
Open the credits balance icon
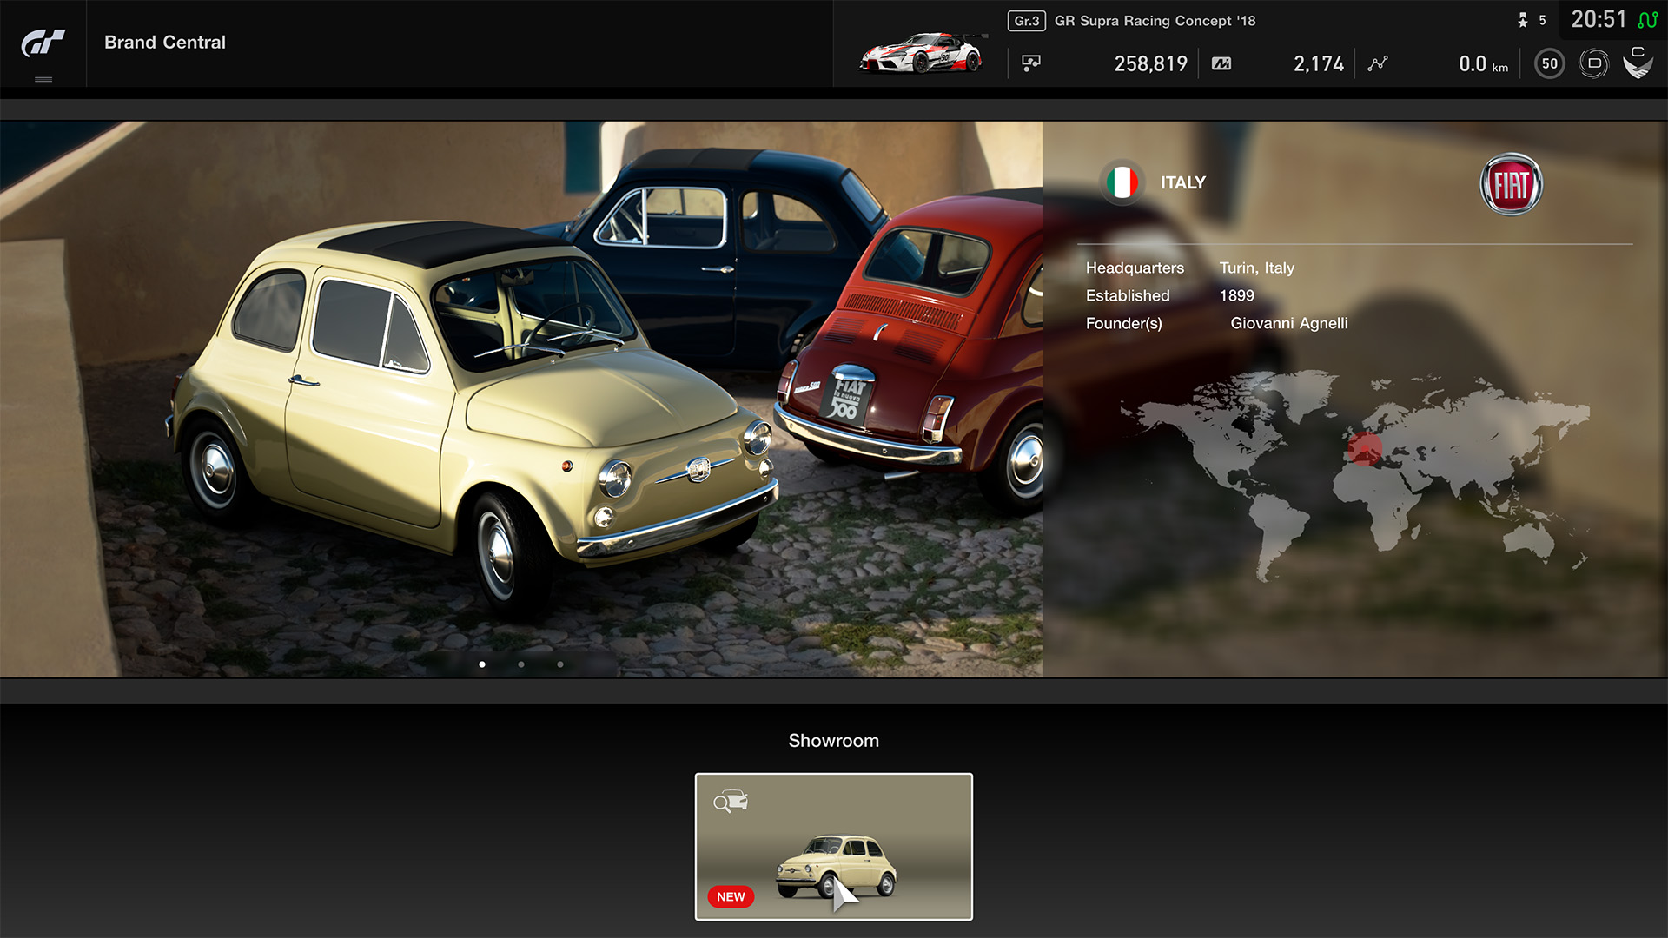pyautogui.click(x=1031, y=63)
